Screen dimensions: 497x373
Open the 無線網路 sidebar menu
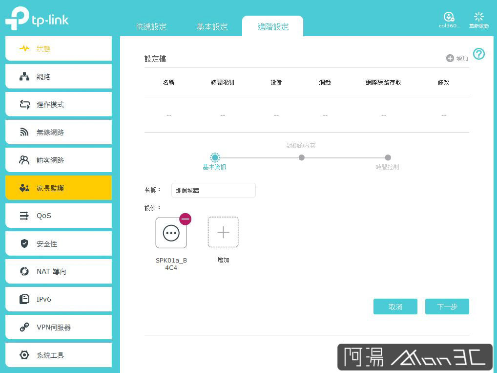pyautogui.click(x=59, y=132)
